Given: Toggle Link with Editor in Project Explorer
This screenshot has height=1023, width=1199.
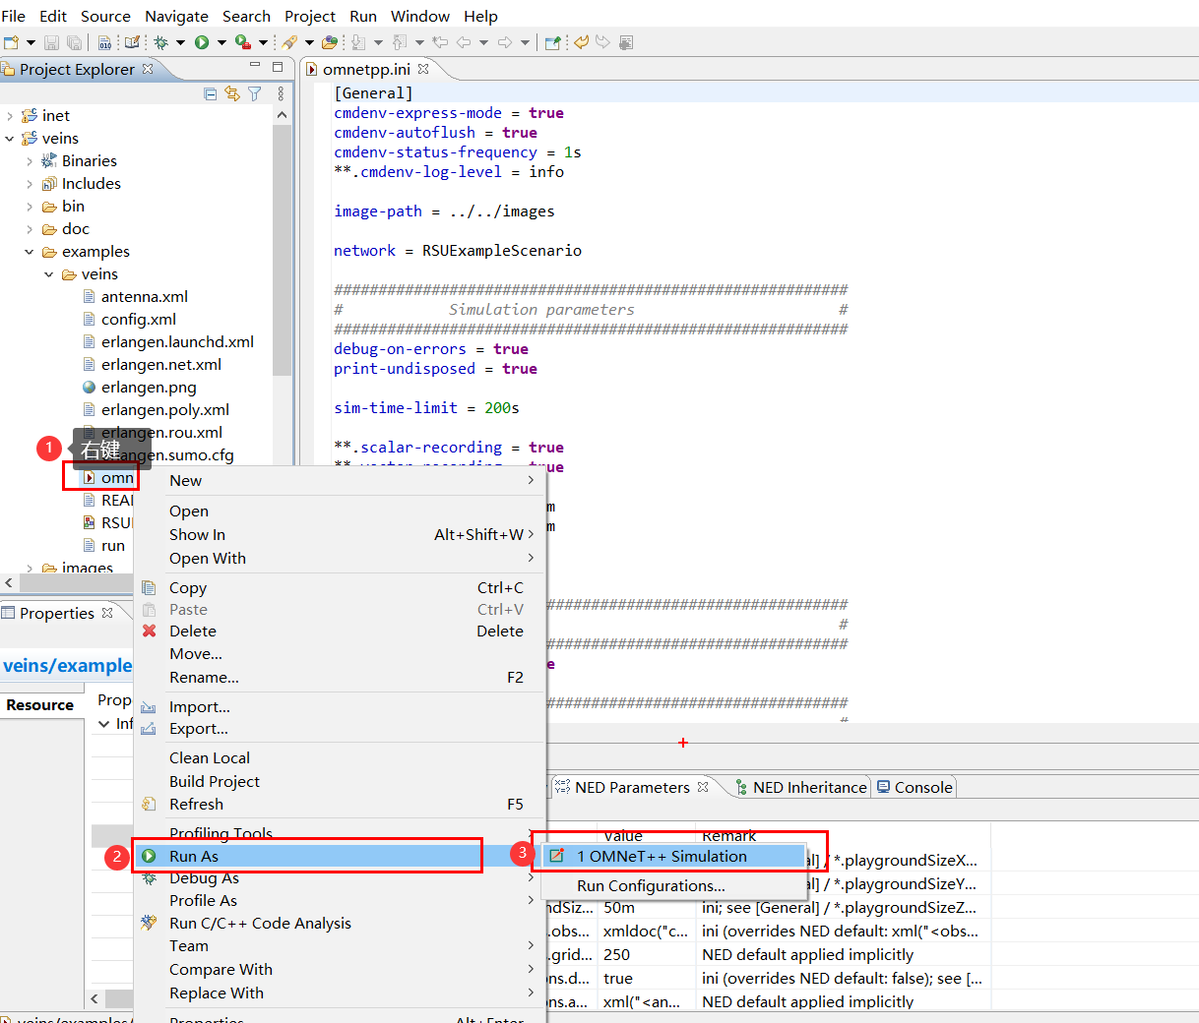Looking at the screenshot, I should click(x=232, y=93).
